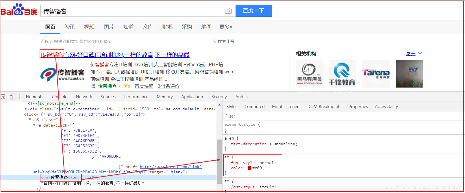Select the inspect element cursor icon

click(x=3, y=97)
